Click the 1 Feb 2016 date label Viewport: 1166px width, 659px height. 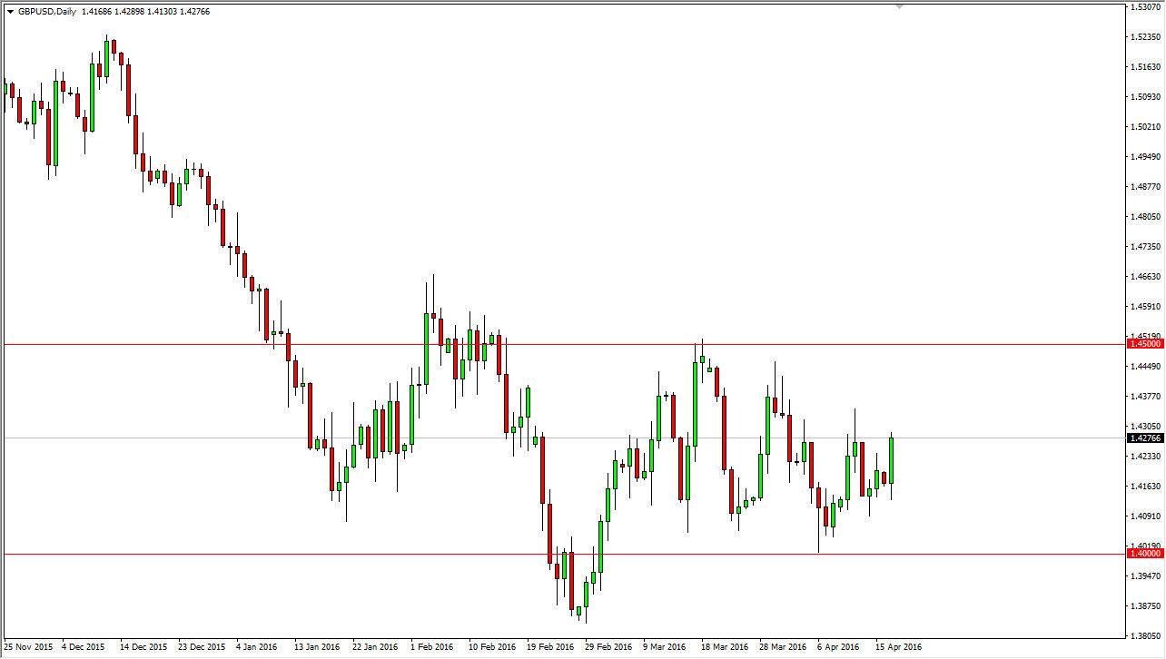(432, 646)
